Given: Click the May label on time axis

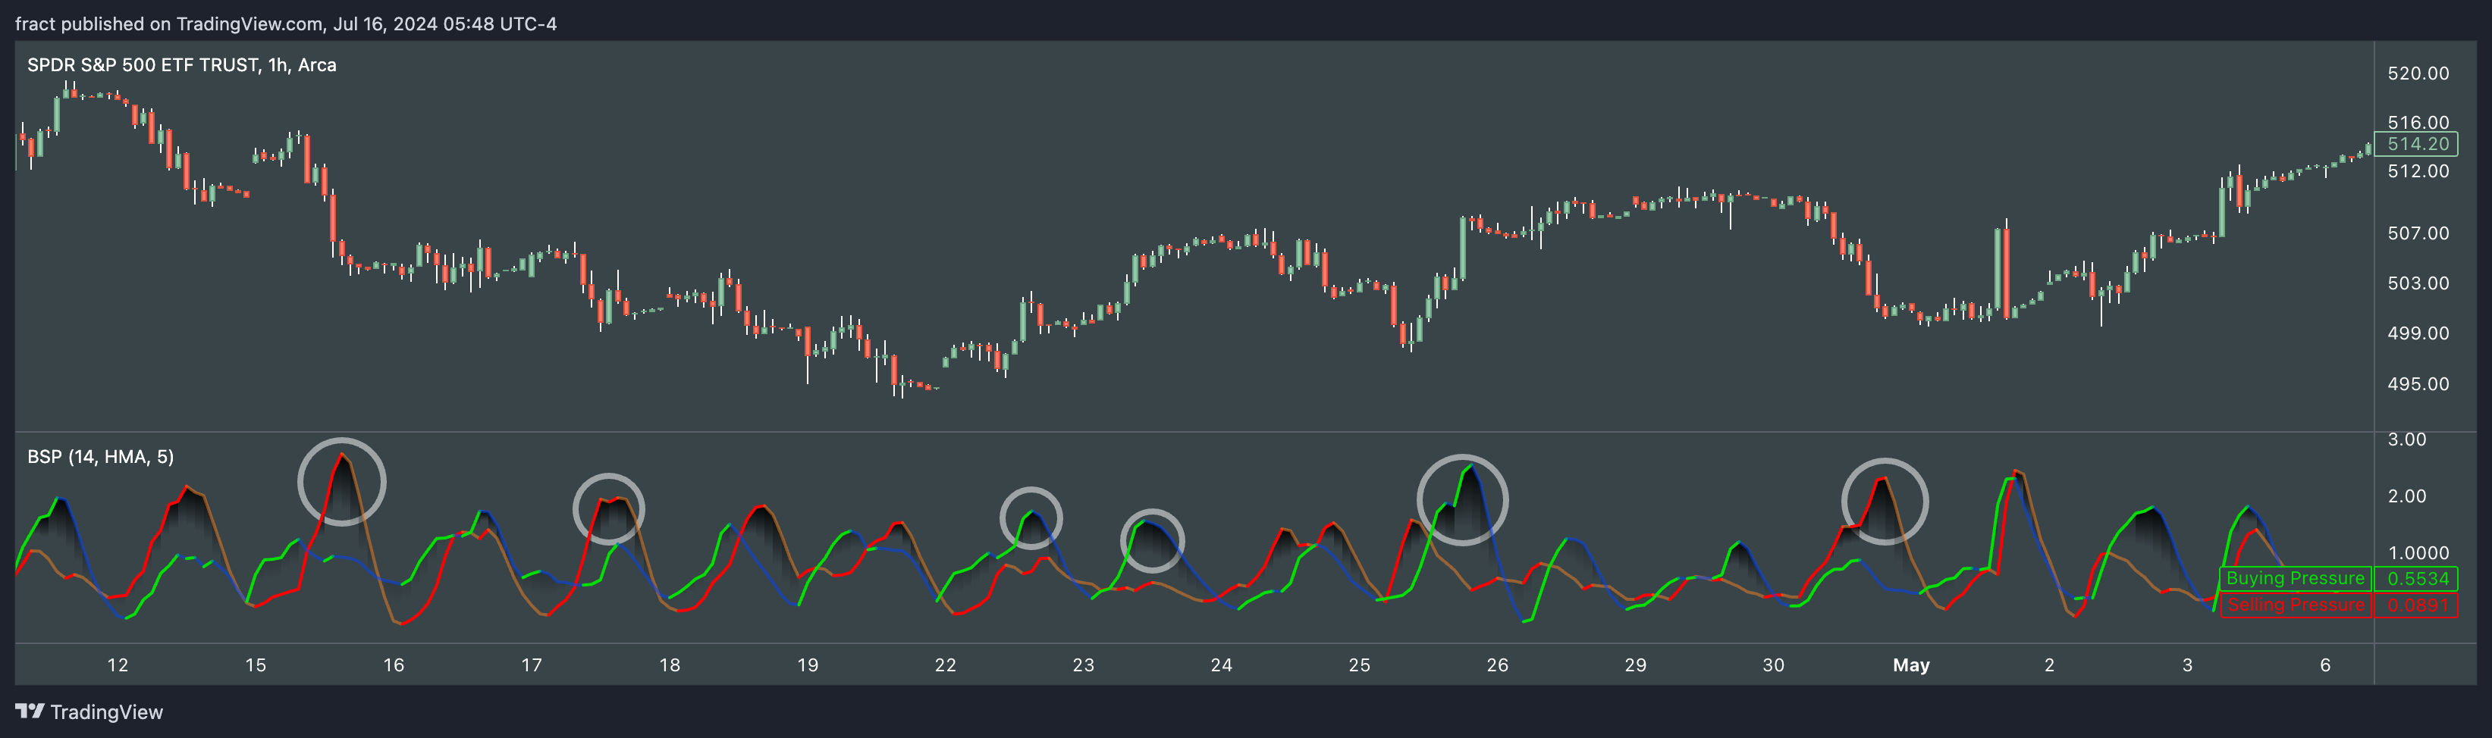Looking at the screenshot, I should coord(1912,665).
